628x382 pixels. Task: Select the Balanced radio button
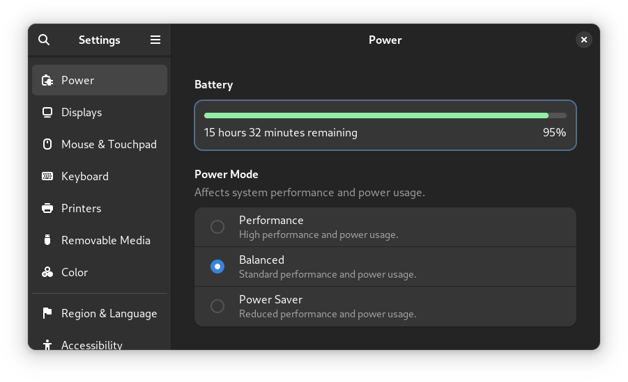coord(217,266)
